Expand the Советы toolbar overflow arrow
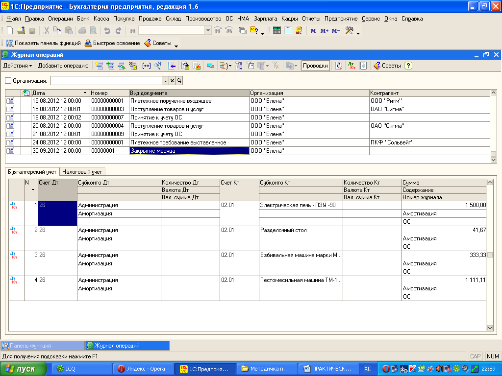502x376 pixels. 176,46
